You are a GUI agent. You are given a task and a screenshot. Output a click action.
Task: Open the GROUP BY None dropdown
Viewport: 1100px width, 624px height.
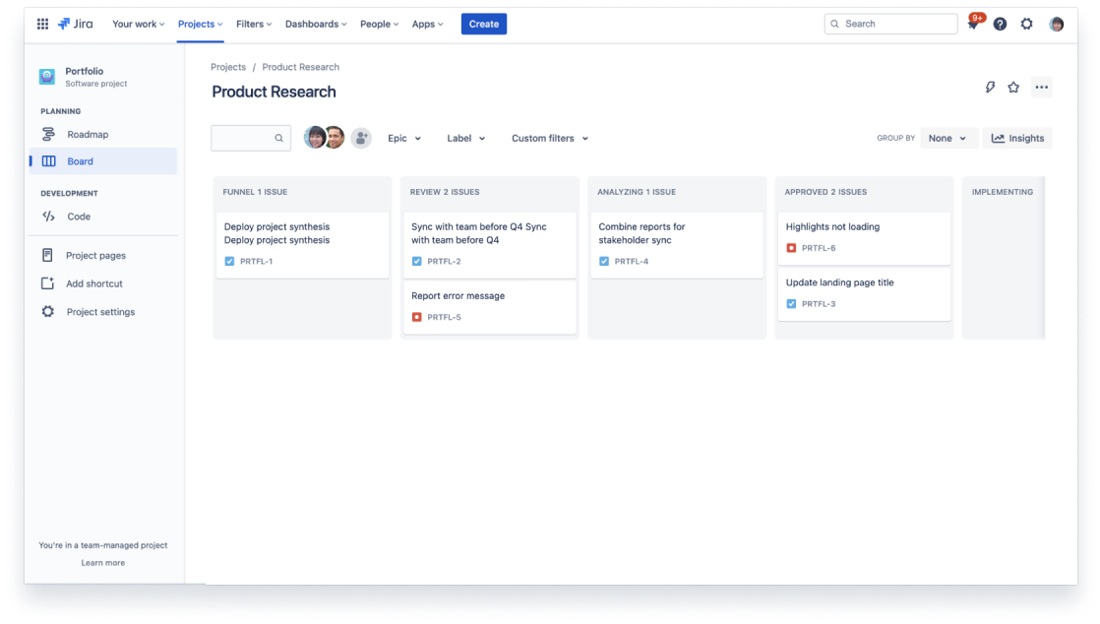point(947,138)
